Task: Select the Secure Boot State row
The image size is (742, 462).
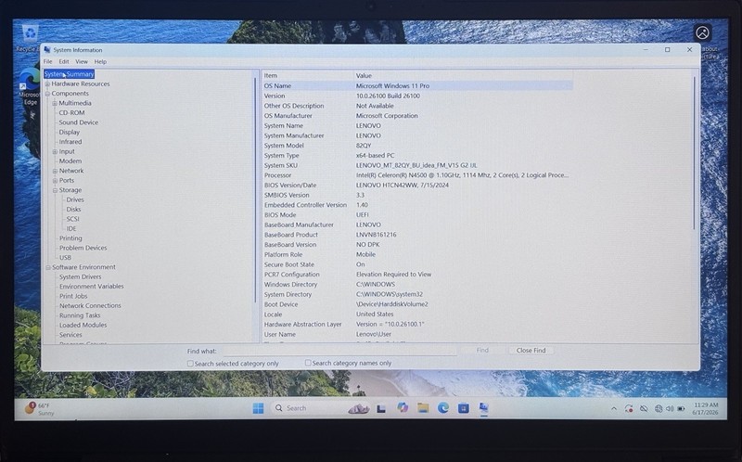Action: coord(416,264)
